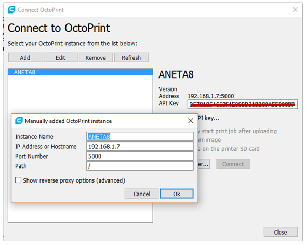Viewport: 305px width, 245px height.
Task: Click the greyed Connect button
Action: [x=233, y=164]
